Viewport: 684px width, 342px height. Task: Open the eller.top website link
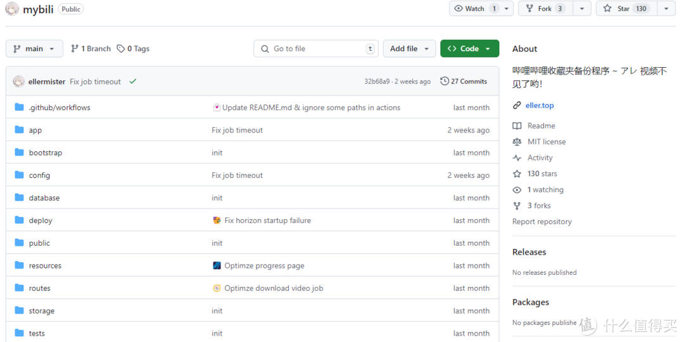pyautogui.click(x=540, y=105)
